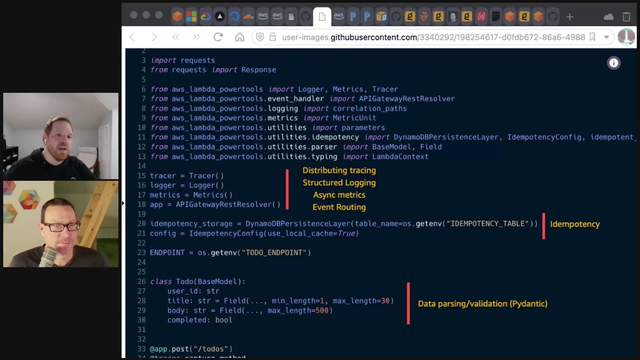Open the tracker blocker shield icon
This screenshot has height=360, width=640.
[259, 37]
